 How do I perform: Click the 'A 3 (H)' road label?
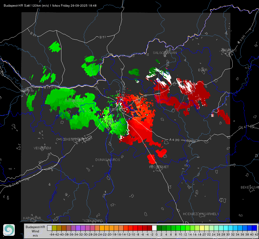[x=242, y=40]
